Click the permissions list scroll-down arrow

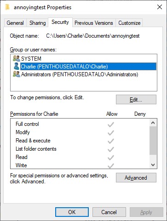[x=153, y=165]
